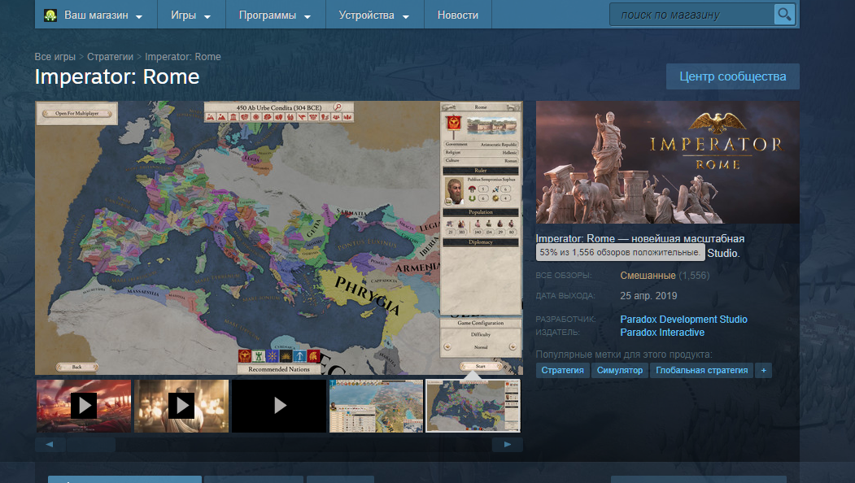This screenshot has height=483, width=855.
Task: Select the Глобальная стратегия tag
Action: [x=701, y=370]
